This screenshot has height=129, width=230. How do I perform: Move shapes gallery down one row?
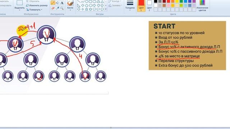pos(106,5)
